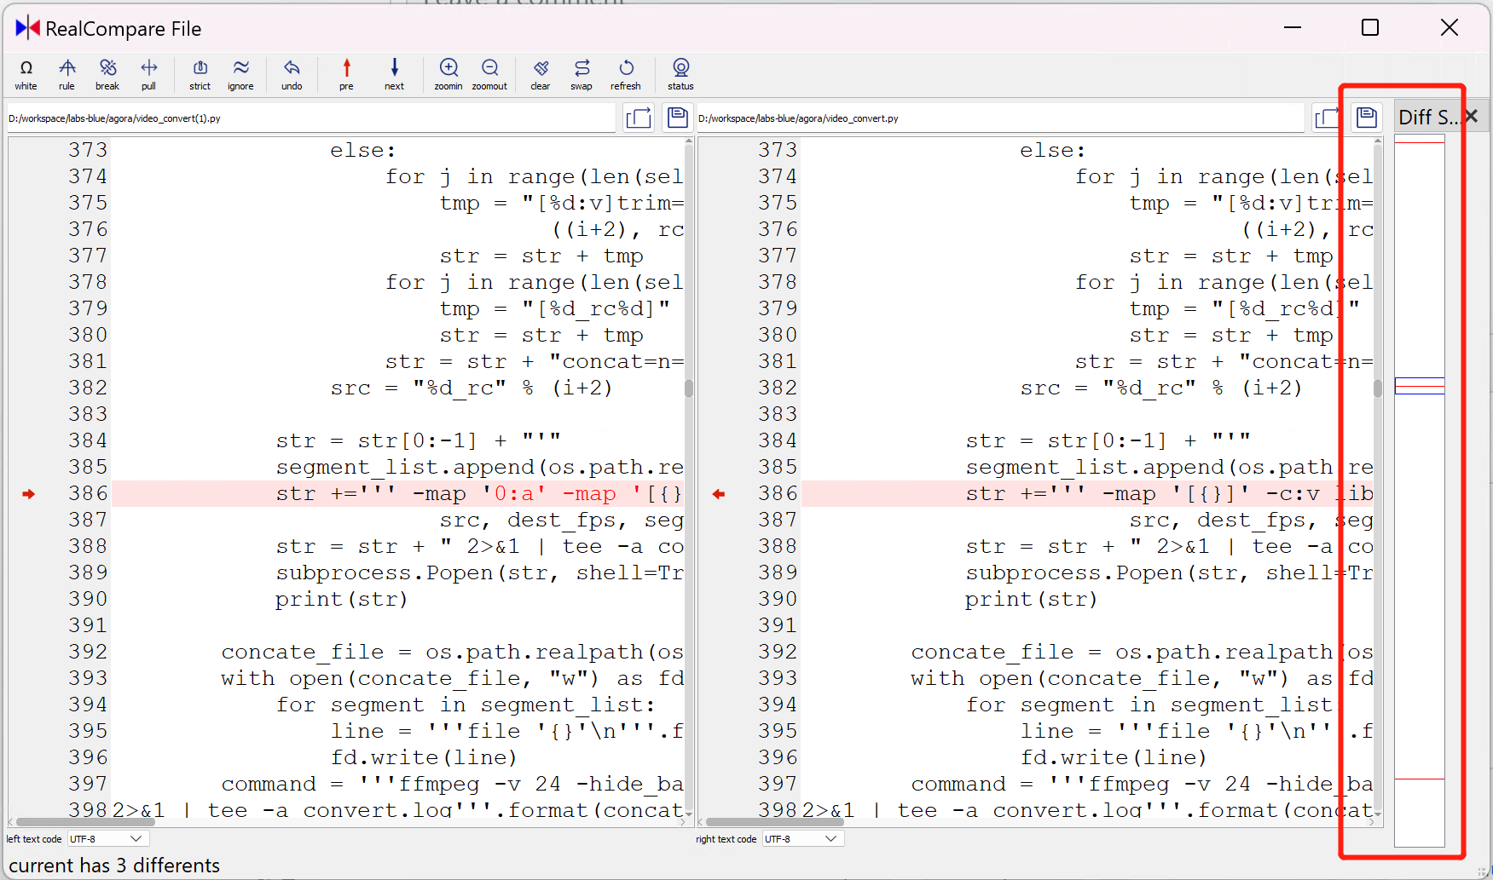This screenshot has height=880, width=1493.
Task: Swap the left and right files
Action: click(582, 74)
